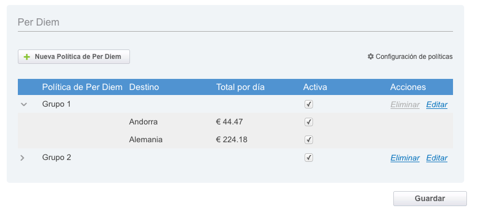Click Editar for Grupo 2

[436, 158]
